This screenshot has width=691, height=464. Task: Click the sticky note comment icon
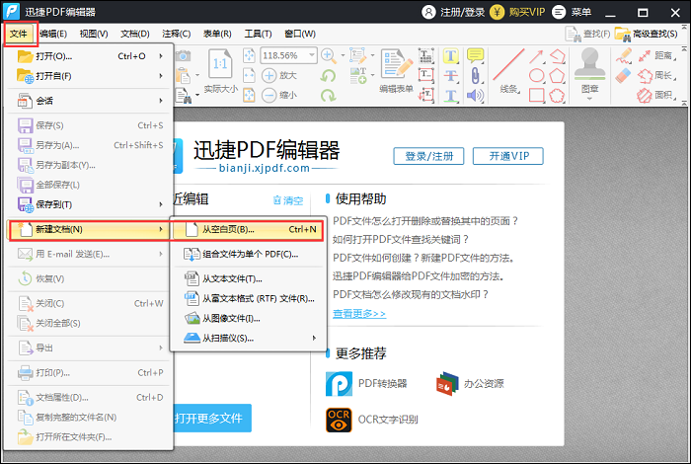(x=475, y=56)
